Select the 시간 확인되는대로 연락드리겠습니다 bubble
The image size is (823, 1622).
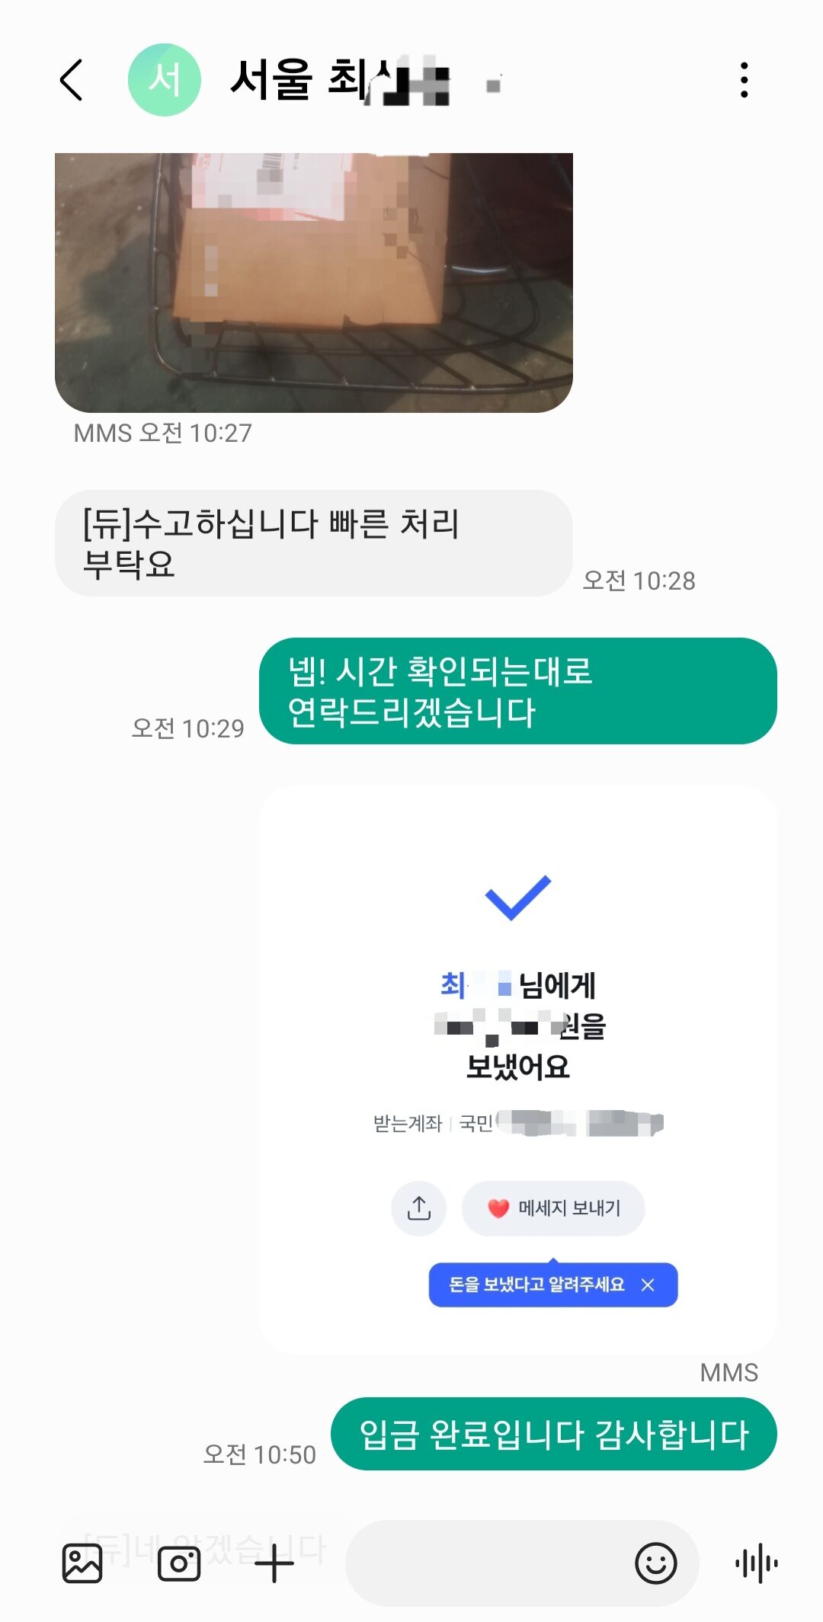[518, 691]
